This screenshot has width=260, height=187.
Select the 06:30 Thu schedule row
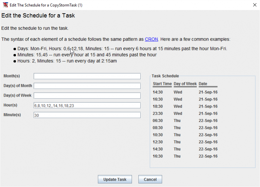coord(185,121)
